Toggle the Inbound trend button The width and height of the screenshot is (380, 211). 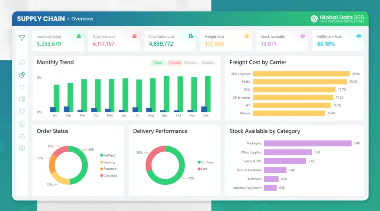(x=174, y=63)
